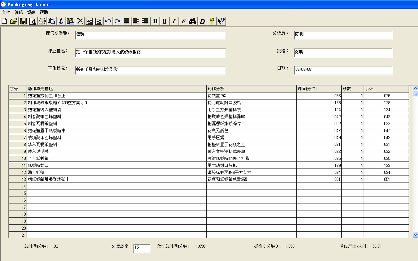
Task: Click the binoculars Find icon
Action: [x=193, y=21]
